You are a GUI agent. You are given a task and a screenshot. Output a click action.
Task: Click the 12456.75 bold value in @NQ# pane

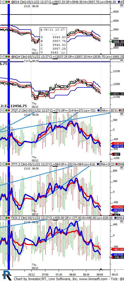pos(19,106)
